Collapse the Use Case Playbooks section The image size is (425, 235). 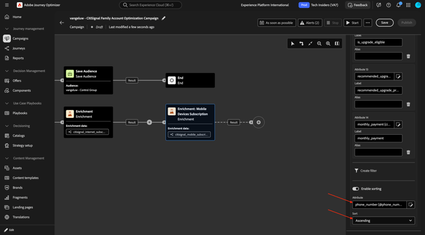[x=7, y=104]
